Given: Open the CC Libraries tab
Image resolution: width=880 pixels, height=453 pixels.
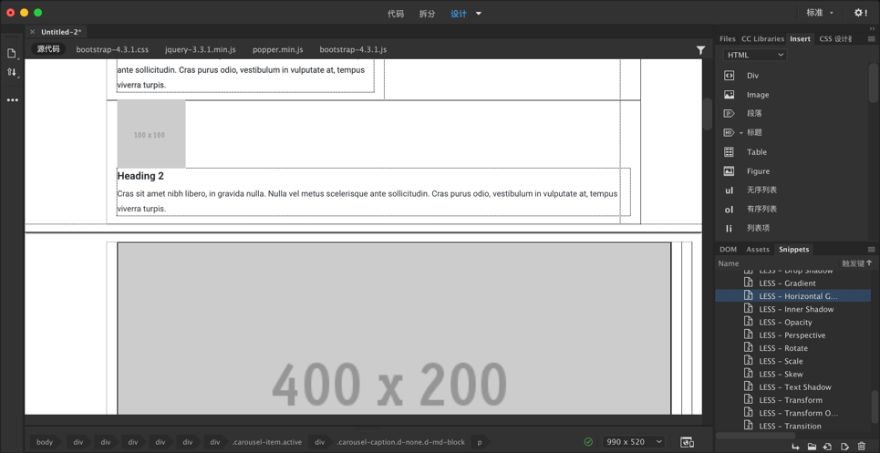Looking at the screenshot, I should 762,38.
